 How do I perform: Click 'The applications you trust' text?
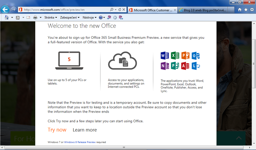182,86
